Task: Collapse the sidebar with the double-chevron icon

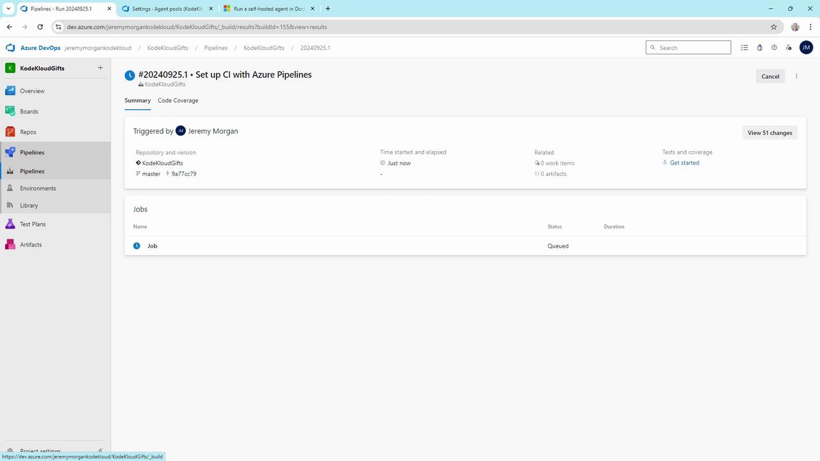Action: pos(100,451)
